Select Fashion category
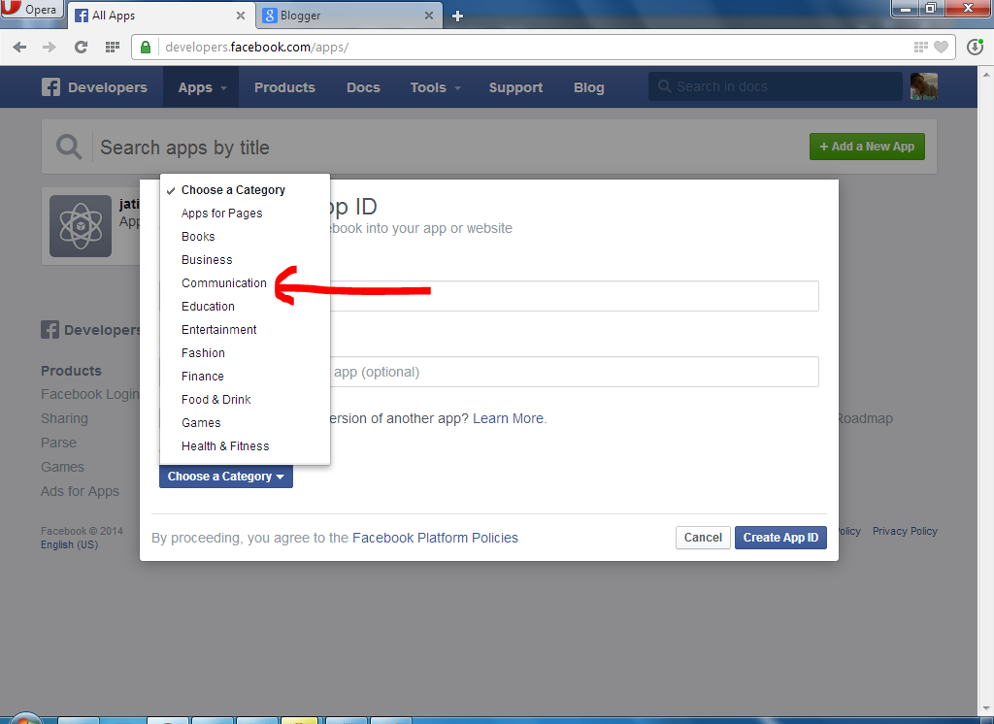Viewport: 994px width, 724px height. tap(245, 353)
